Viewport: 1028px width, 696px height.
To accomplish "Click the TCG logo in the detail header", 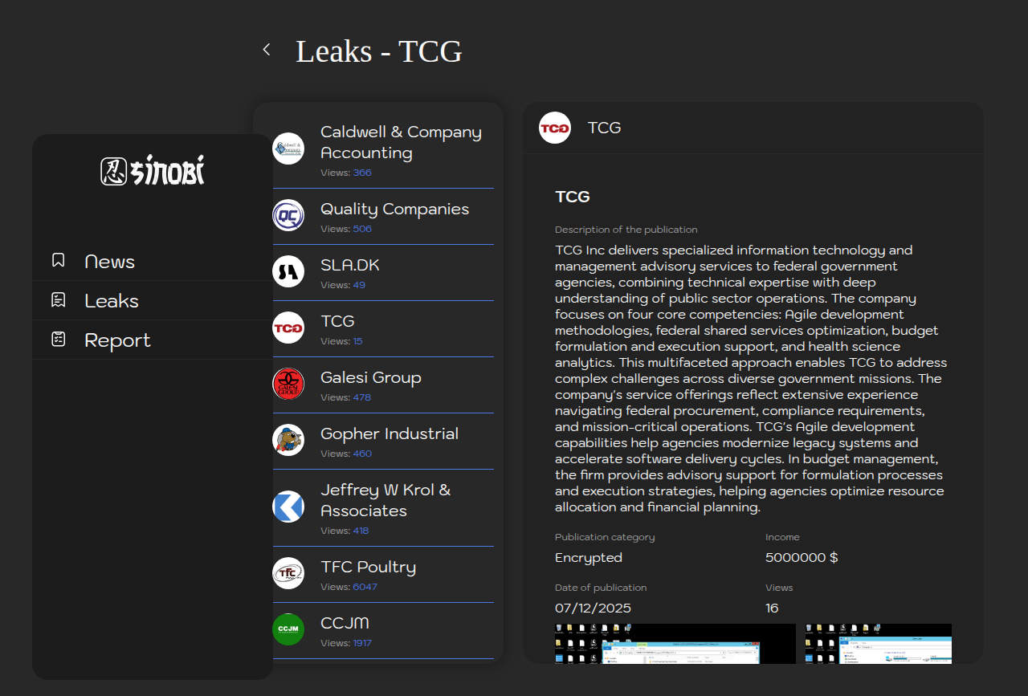I will [555, 128].
